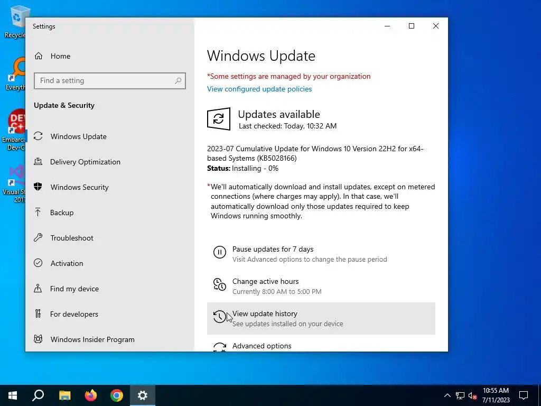Click the Delivery Optimization sidebar icon
Image resolution: width=541 pixels, height=406 pixels.
click(38, 162)
